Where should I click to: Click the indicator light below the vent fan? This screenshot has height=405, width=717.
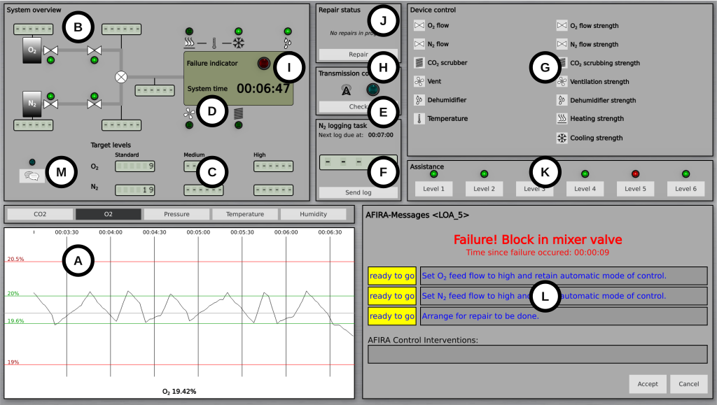tap(189, 125)
